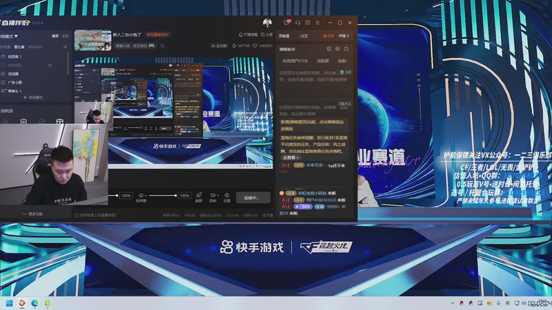This screenshot has width=552, height=310.
Task: Click the streamer profile avatar
Action: coord(267,23)
